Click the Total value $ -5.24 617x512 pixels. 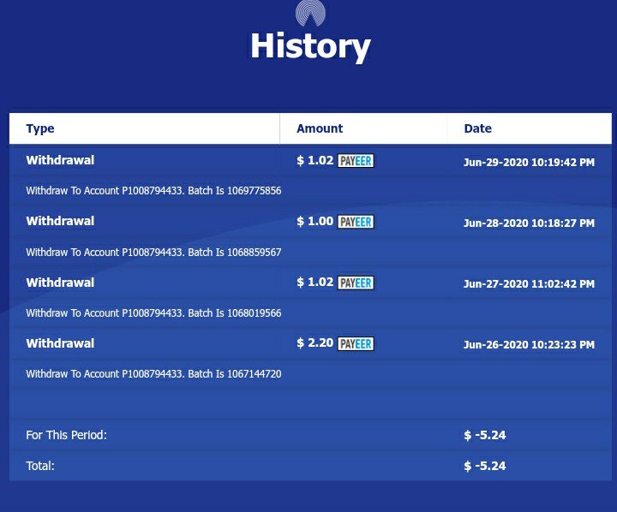(485, 466)
